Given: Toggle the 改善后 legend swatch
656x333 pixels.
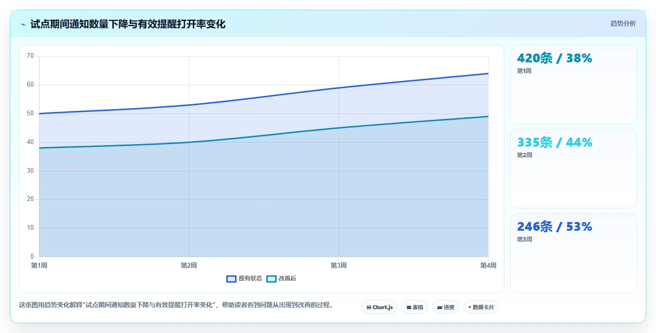Looking at the screenshot, I should (271, 278).
